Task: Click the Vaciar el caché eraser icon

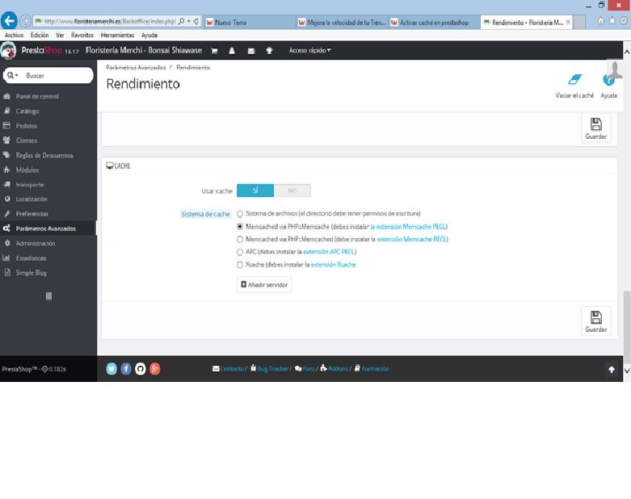Action: tap(574, 80)
